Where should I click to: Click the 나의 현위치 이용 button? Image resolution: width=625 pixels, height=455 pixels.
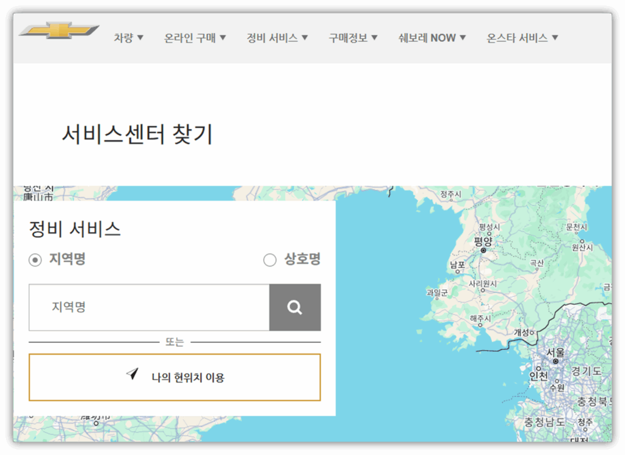(x=175, y=376)
